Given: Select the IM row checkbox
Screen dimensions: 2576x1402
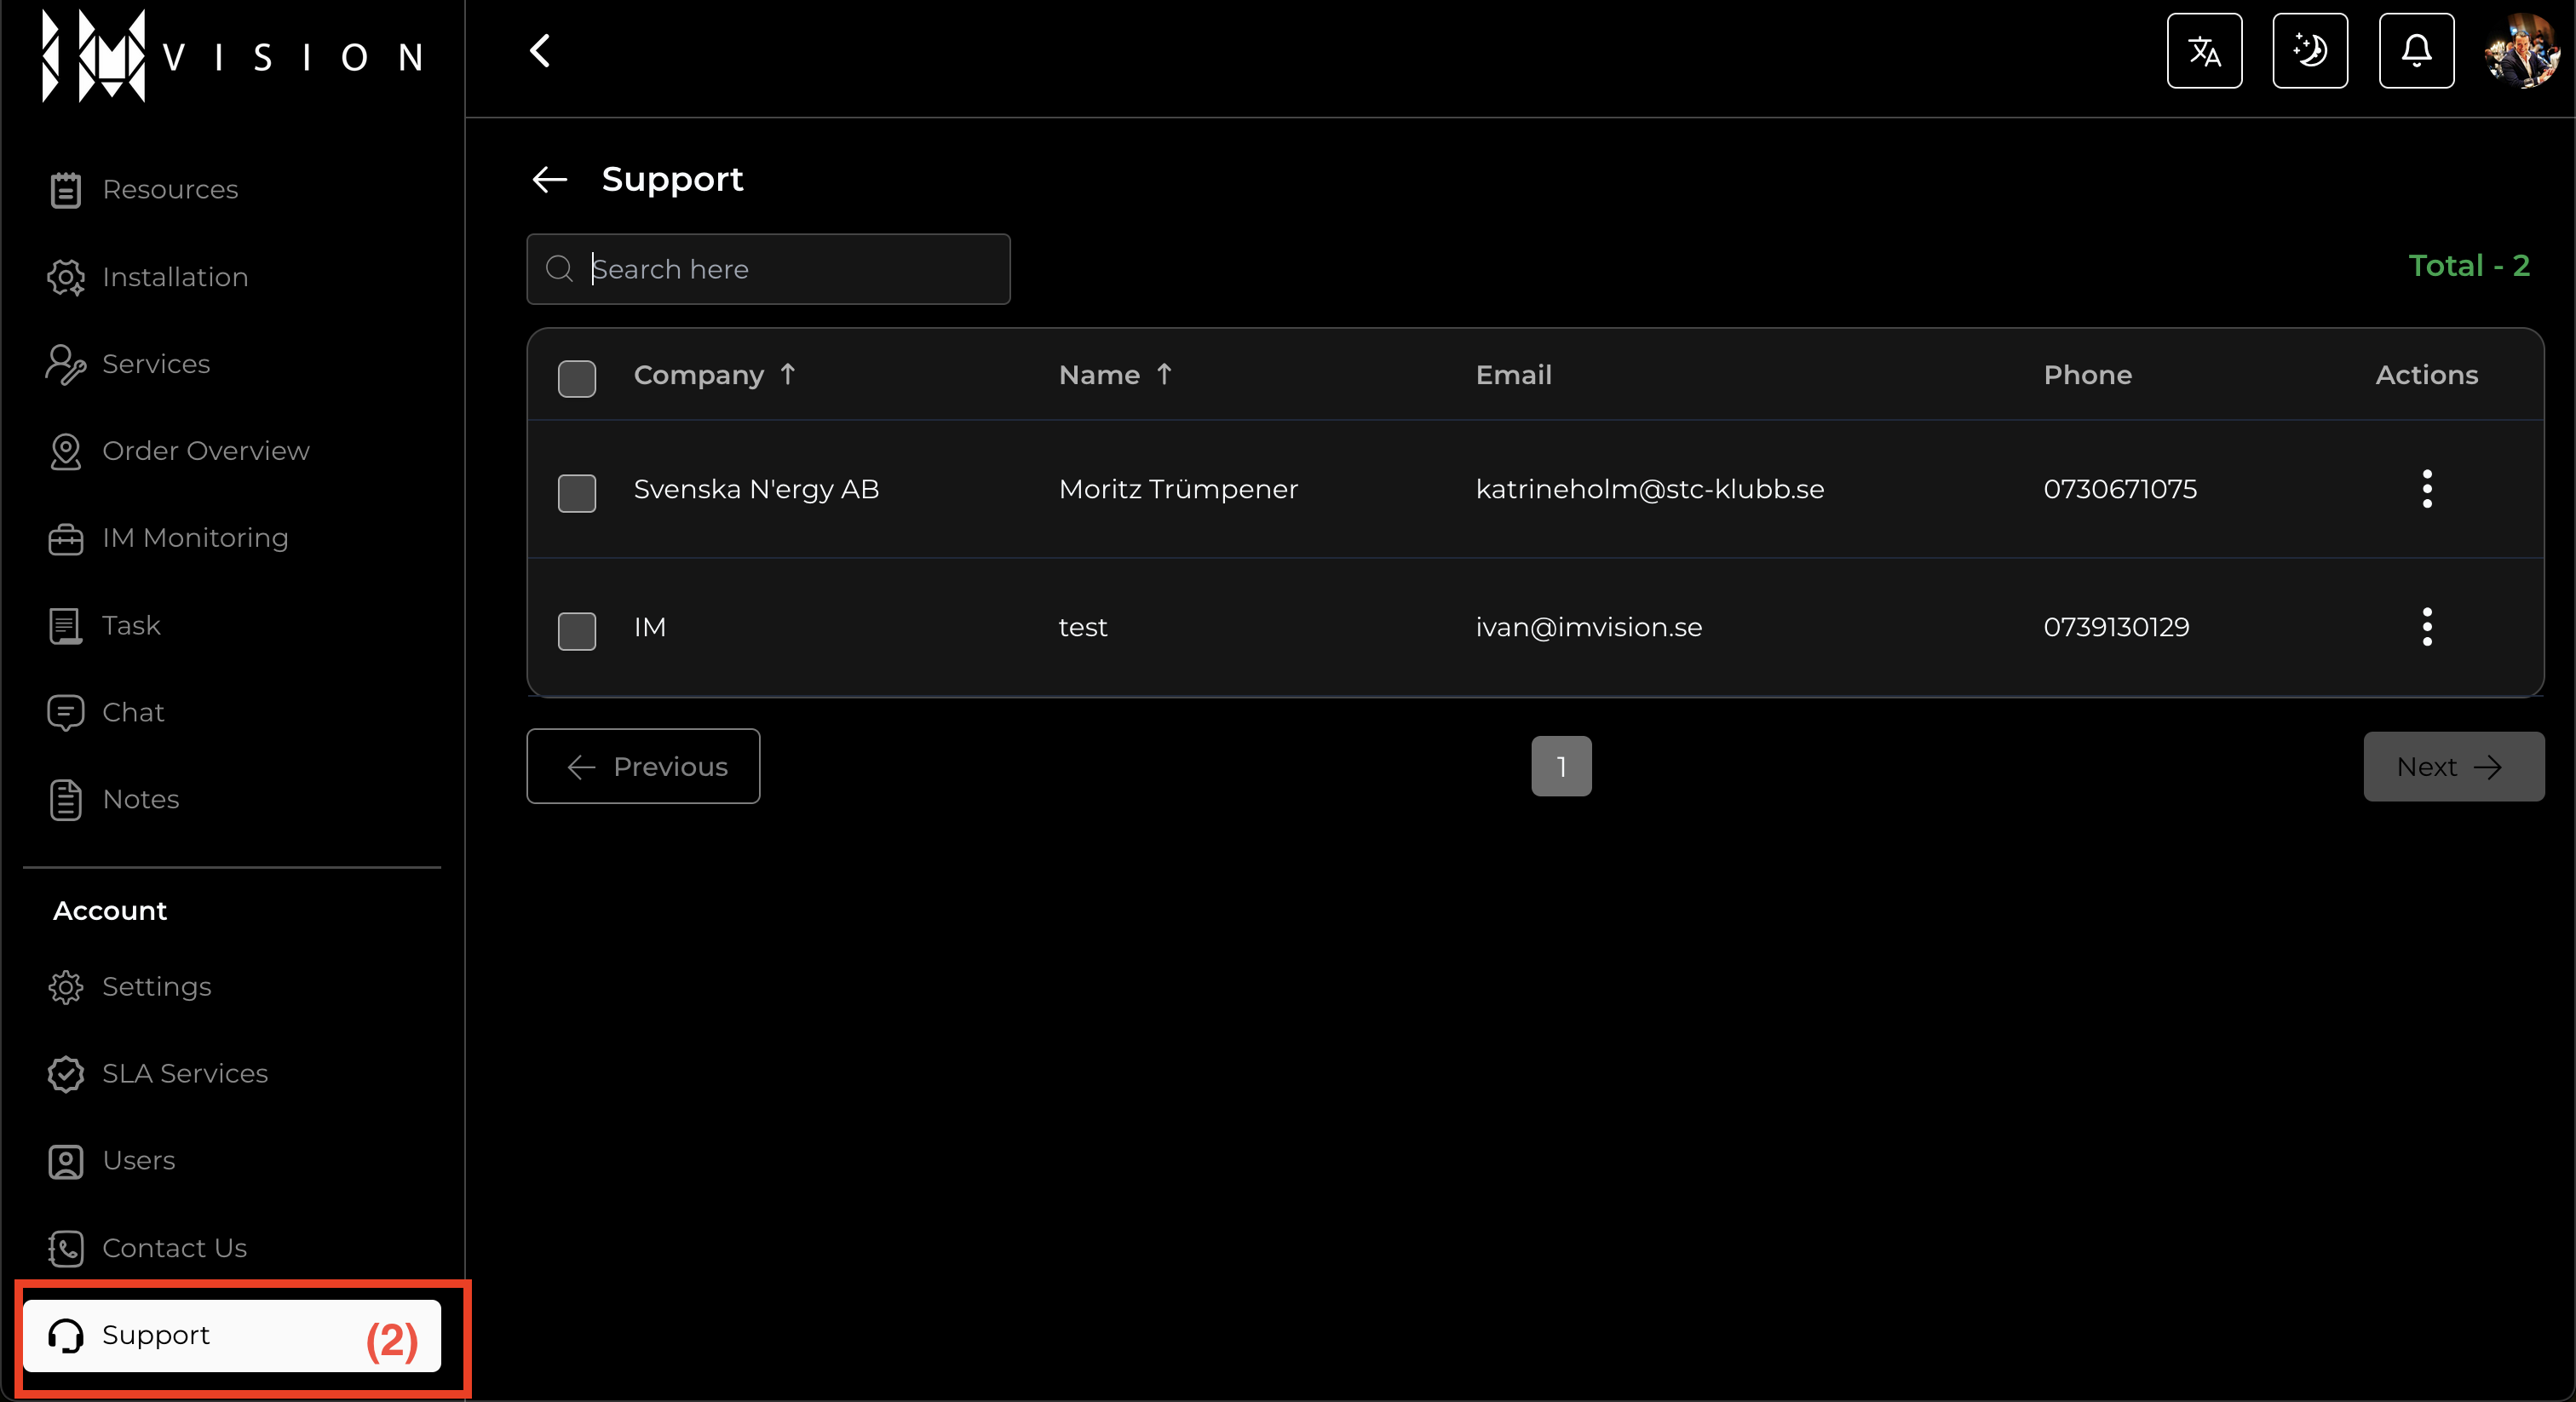Looking at the screenshot, I should point(577,631).
